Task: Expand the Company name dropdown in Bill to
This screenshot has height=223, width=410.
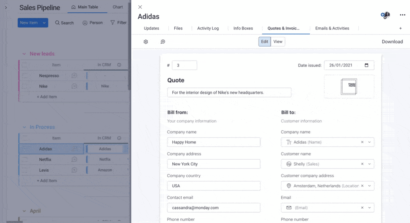Action: point(370,142)
